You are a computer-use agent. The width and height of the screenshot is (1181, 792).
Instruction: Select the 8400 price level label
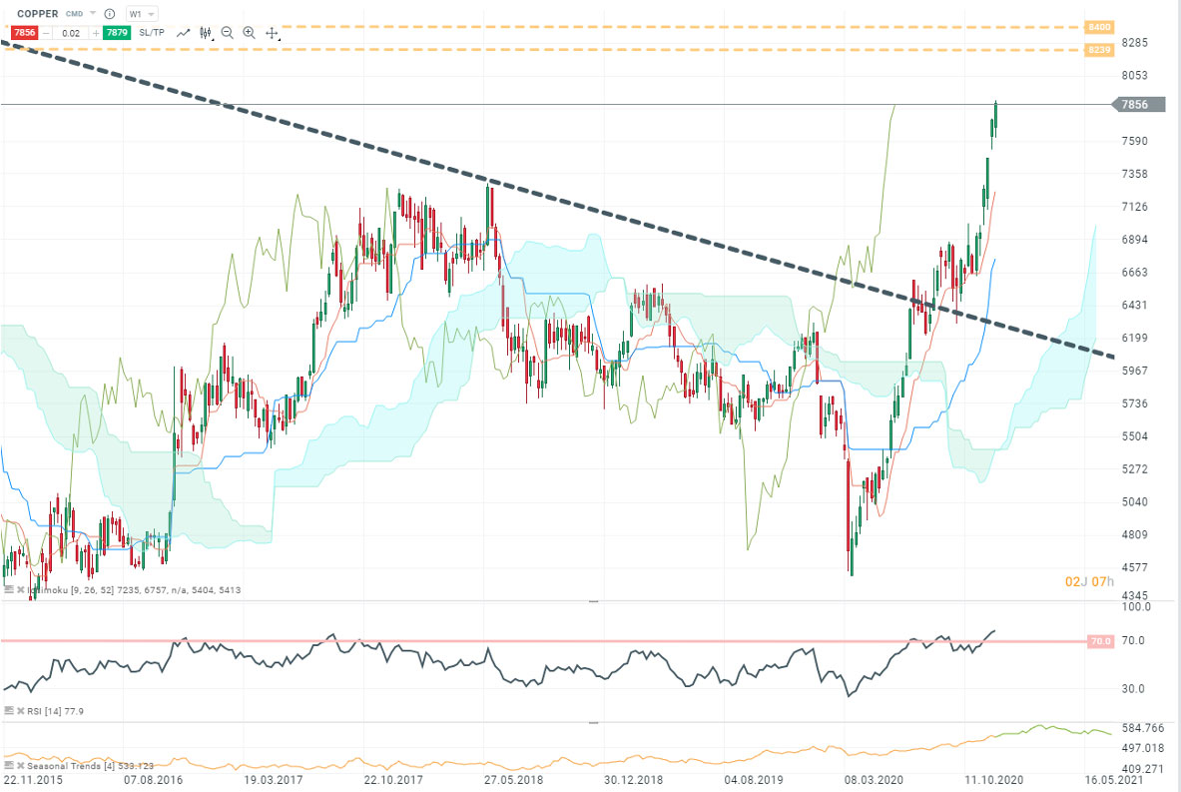pyautogui.click(x=1099, y=27)
